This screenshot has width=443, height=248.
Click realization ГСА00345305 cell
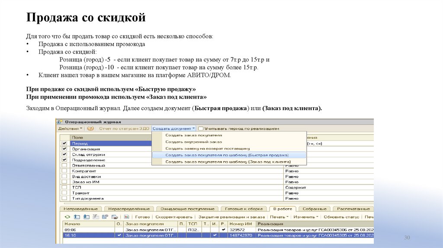(x=315, y=235)
